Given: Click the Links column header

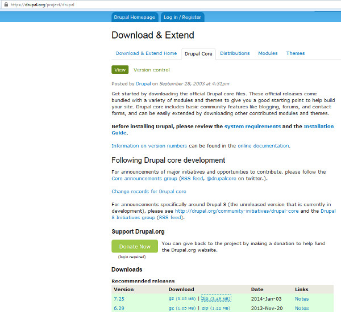Looking at the screenshot, I should (301, 289).
